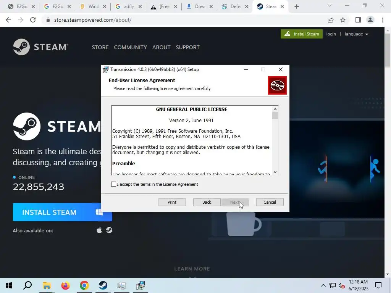Screen dimensions: 391x293
Task: Click the address bar URL
Action: click(93, 20)
